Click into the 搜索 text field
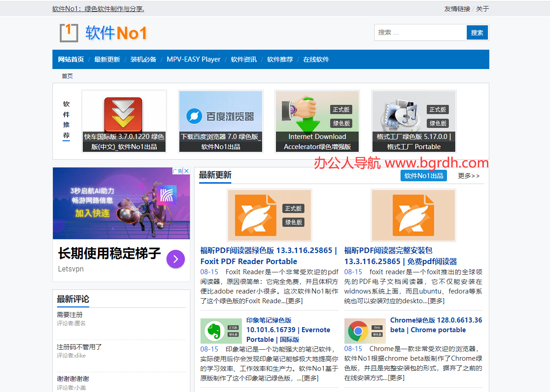Screen dimensions: 550x392 pos(420,33)
